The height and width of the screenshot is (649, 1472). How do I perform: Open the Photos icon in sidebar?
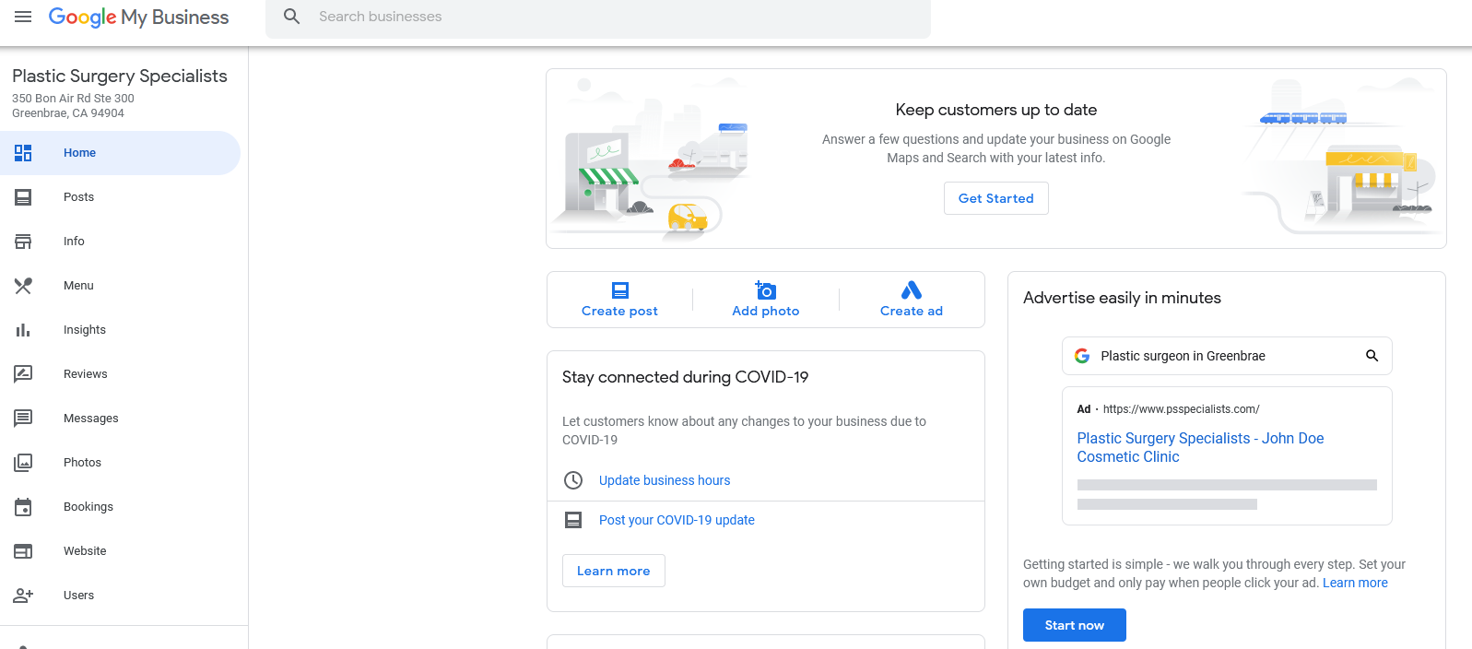[23, 463]
